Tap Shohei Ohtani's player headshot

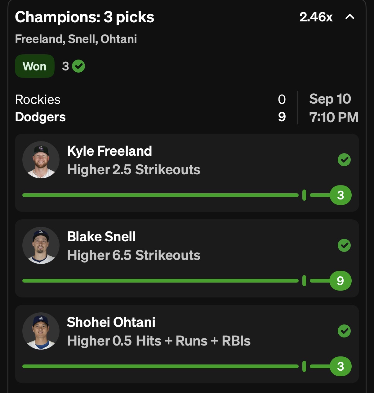[x=41, y=331]
